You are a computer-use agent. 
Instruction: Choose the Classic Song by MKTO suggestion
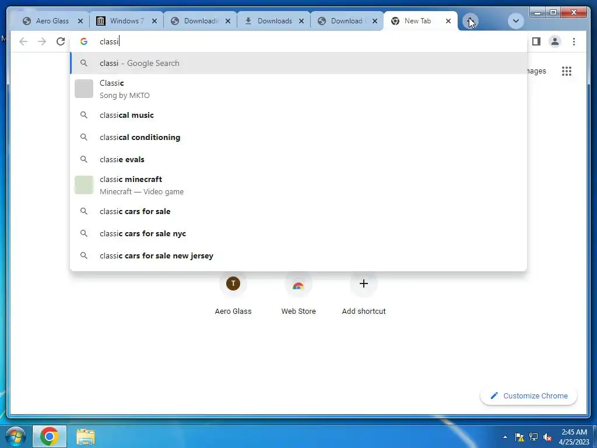298,89
